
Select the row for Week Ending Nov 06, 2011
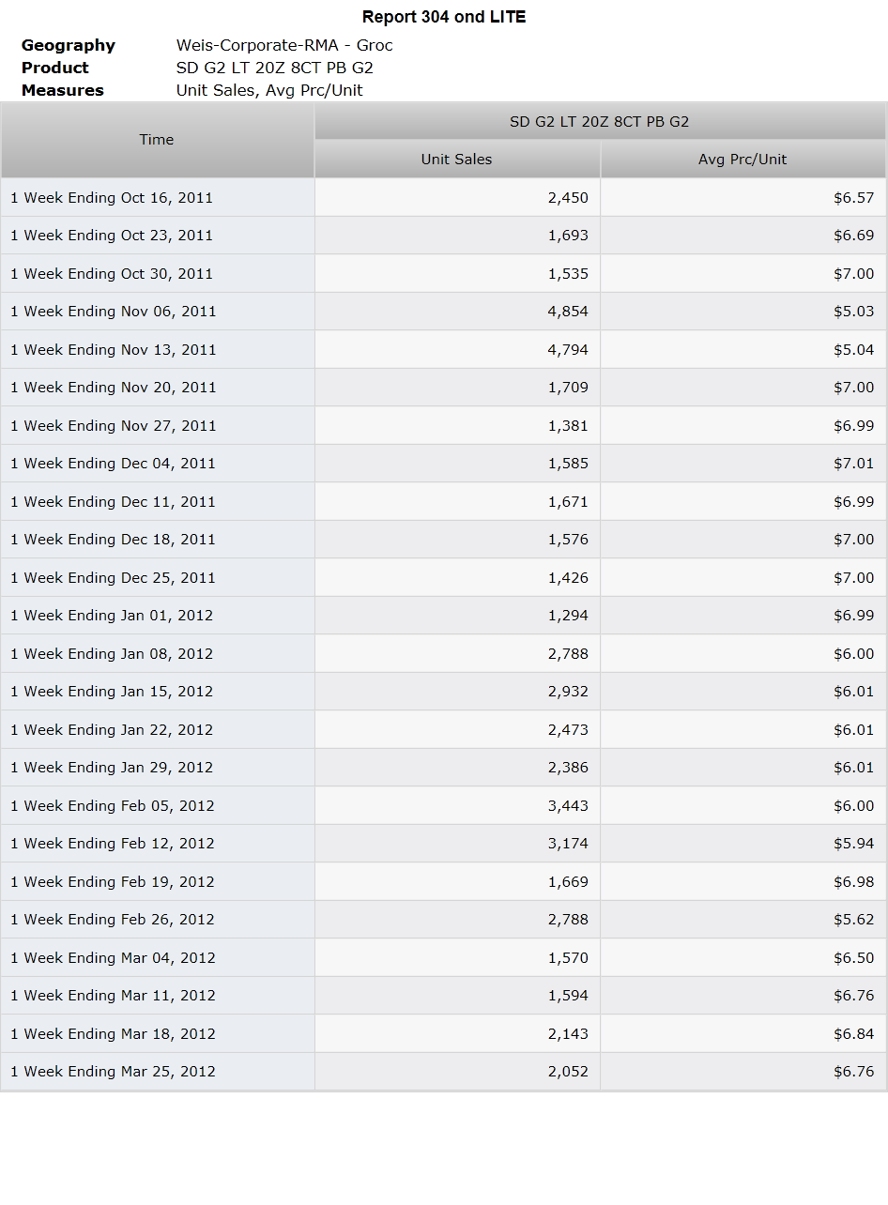pyautogui.click(x=443, y=312)
